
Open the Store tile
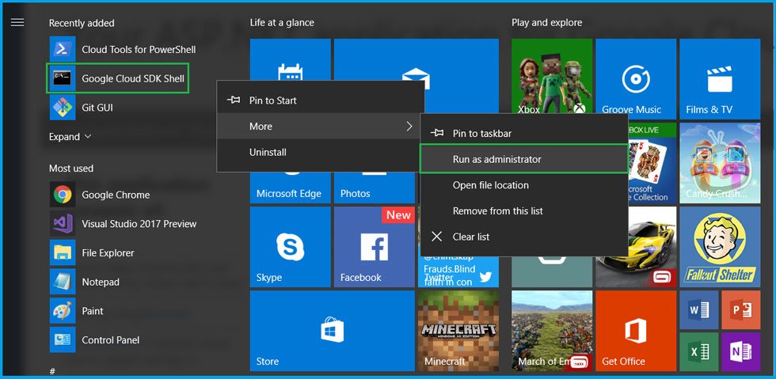(332, 331)
